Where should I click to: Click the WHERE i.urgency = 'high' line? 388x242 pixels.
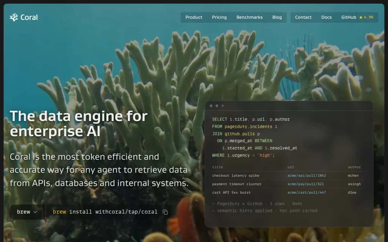click(243, 155)
